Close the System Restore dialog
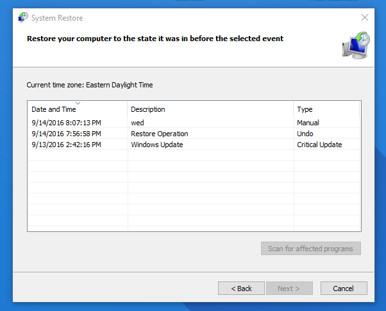This screenshot has height=311, width=386. [x=365, y=17]
